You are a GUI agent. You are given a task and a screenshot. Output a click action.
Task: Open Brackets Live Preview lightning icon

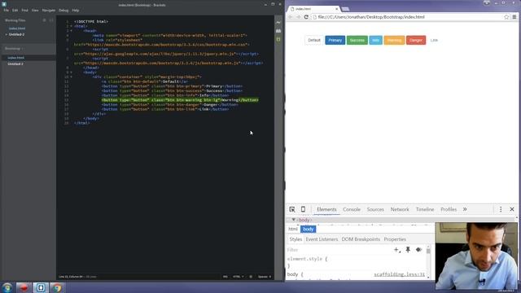pyautogui.click(x=278, y=22)
